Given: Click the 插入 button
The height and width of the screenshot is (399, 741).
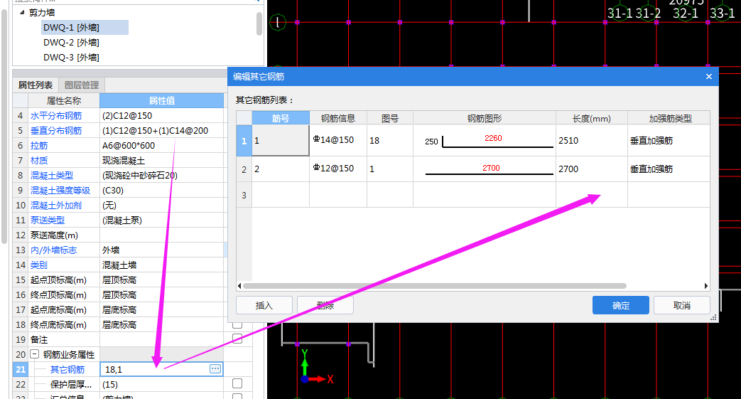Looking at the screenshot, I should 264,305.
